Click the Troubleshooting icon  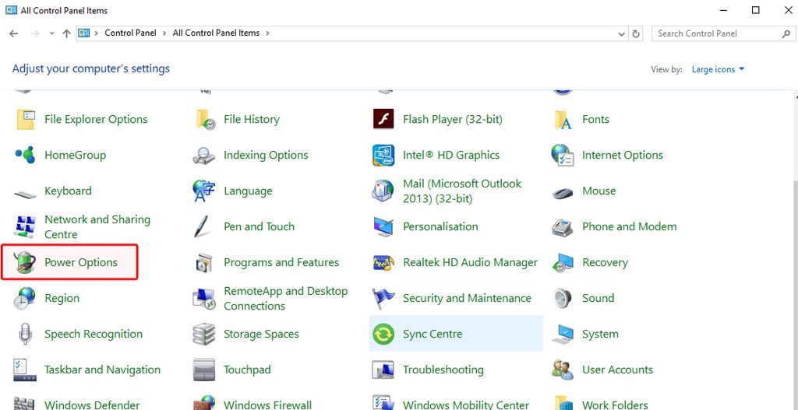pyautogui.click(x=383, y=370)
